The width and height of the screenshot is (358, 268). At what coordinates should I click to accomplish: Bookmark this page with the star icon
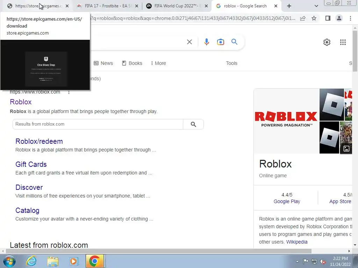314,18
